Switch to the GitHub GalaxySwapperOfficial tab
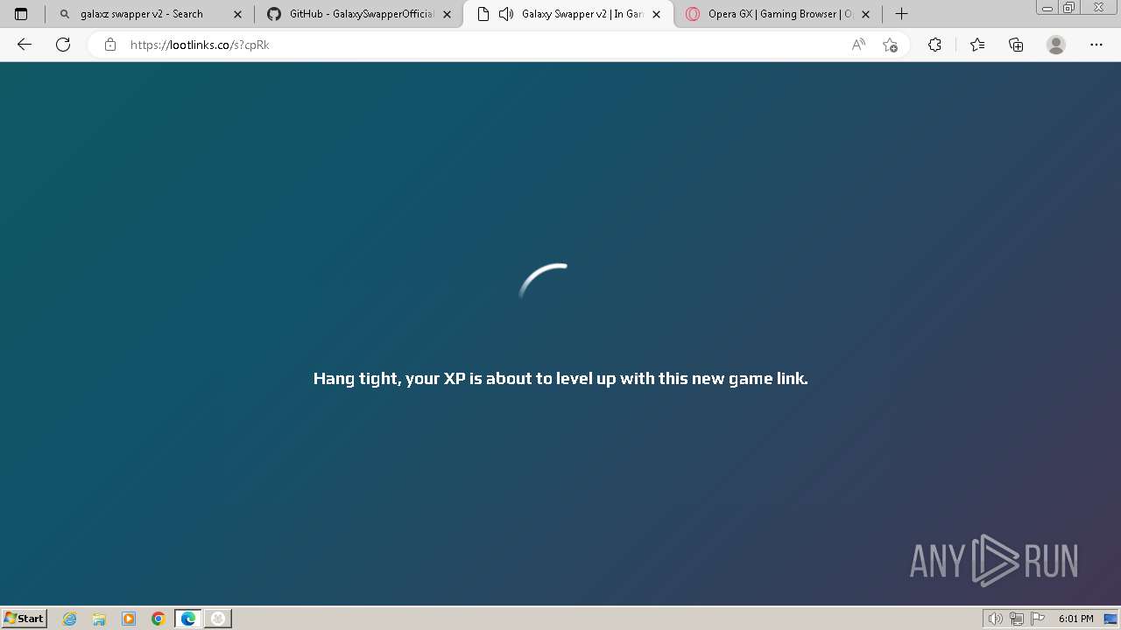This screenshot has height=630, width=1121. pos(359,14)
